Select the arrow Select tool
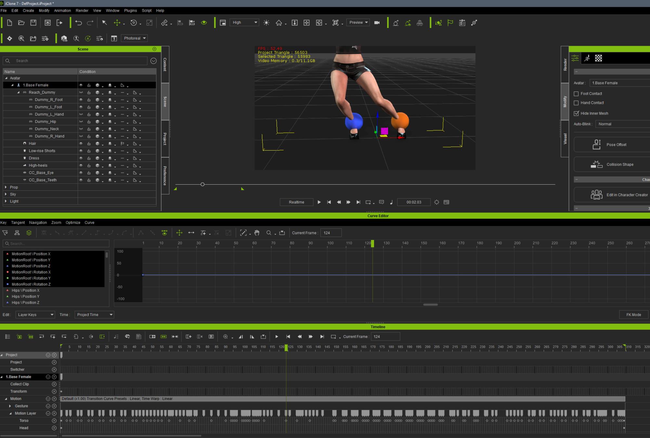 pyautogui.click(x=104, y=23)
